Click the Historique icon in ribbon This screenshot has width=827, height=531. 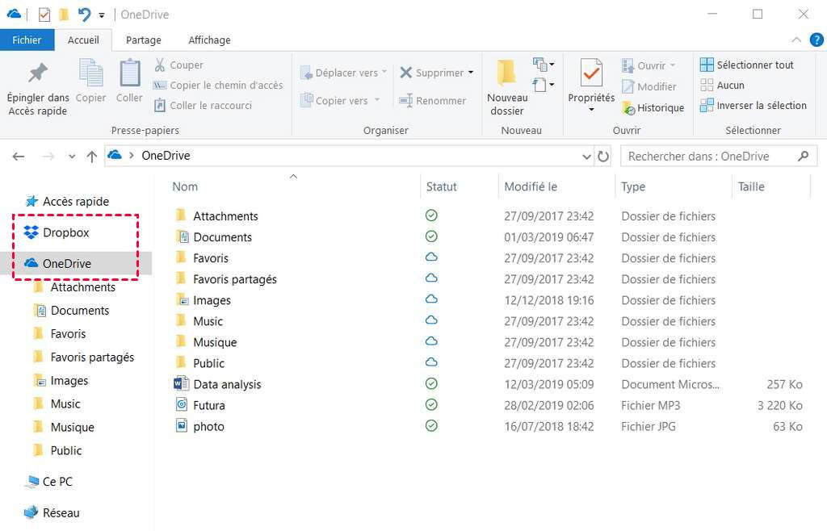[629, 108]
